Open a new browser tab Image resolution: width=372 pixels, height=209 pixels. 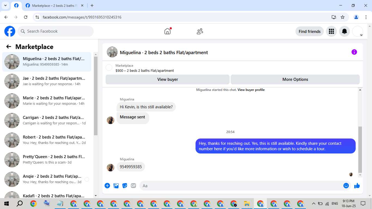[92, 5]
